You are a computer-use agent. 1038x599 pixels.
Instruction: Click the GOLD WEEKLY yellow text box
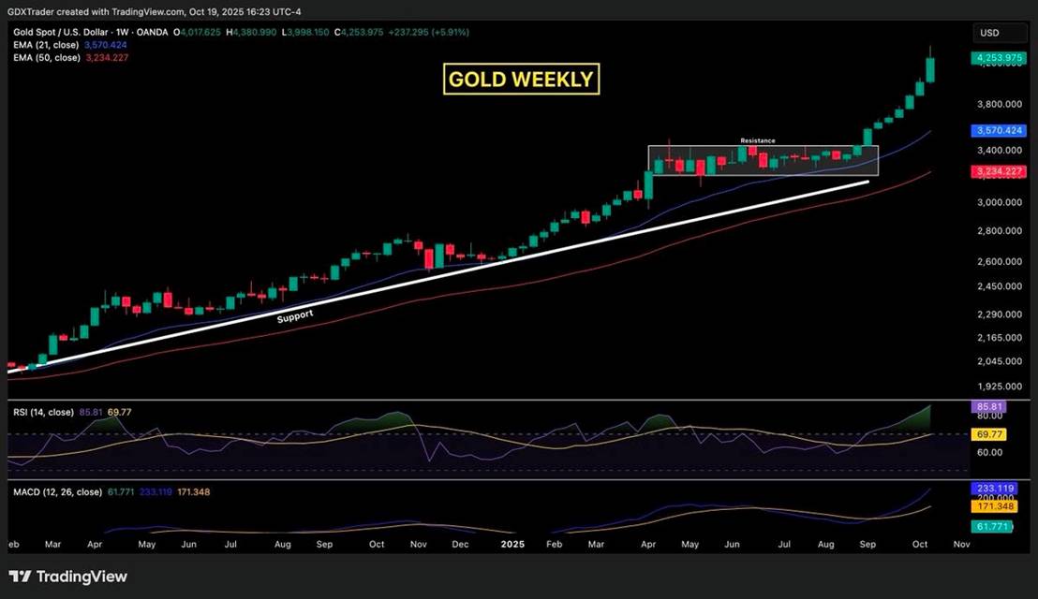521,80
